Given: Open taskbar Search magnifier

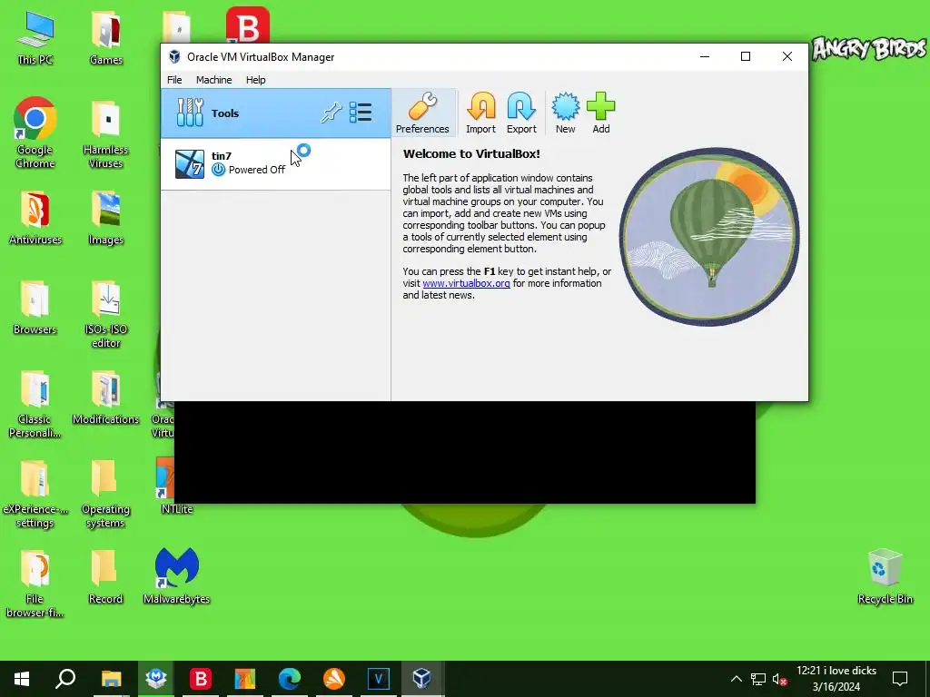Looking at the screenshot, I should tap(65, 679).
